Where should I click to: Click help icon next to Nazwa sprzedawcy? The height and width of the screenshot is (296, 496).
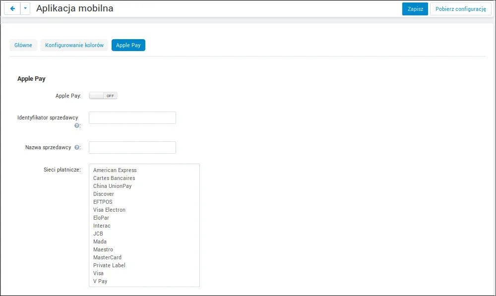click(x=76, y=147)
